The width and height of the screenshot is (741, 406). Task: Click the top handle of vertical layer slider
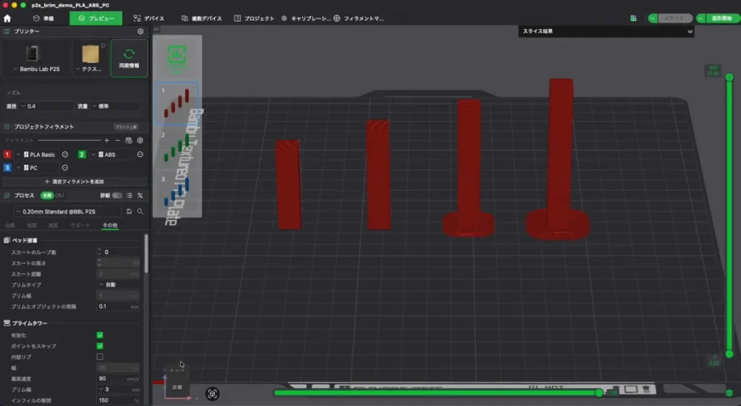[x=729, y=77]
